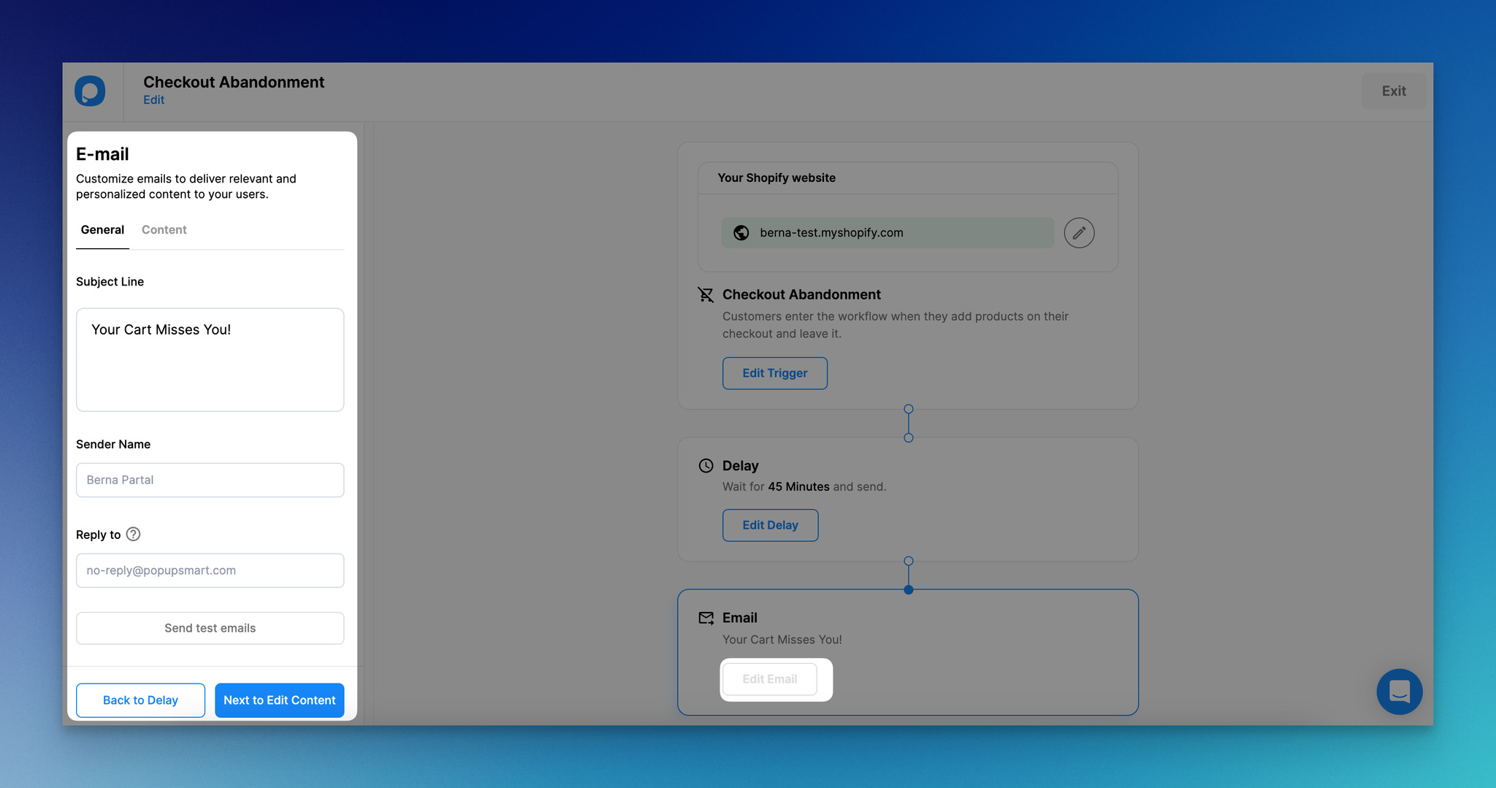1496x788 pixels.
Task: Click the 'Customers enter the workflow' description
Action: click(x=896, y=325)
